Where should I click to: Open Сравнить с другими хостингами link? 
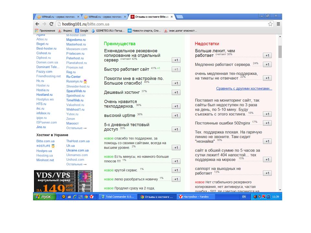tap(244, 88)
